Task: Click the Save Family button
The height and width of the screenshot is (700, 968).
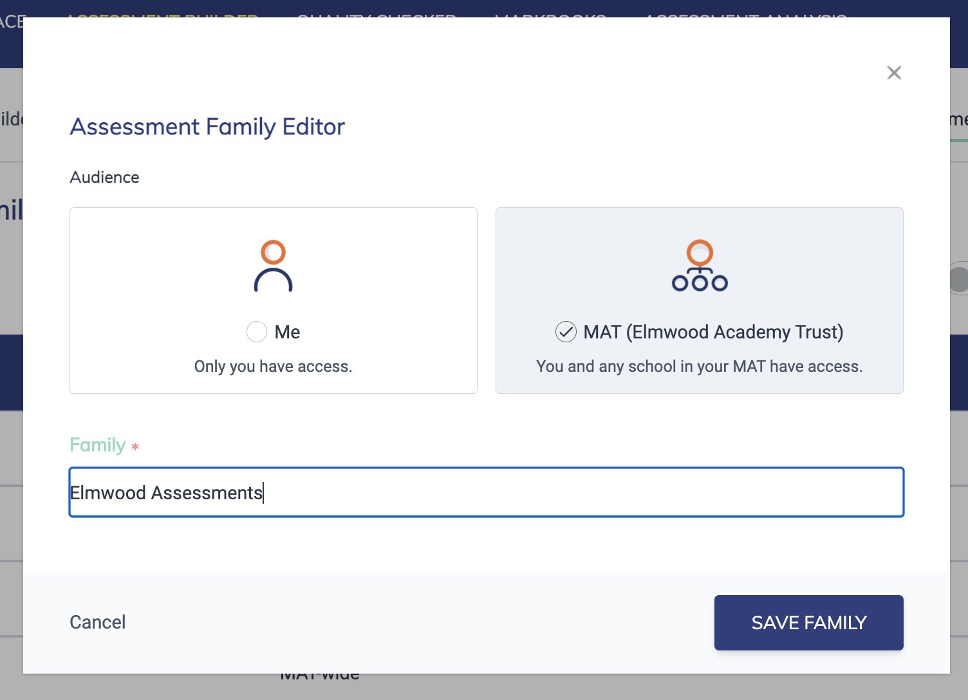Action: pyautogui.click(x=808, y=622)
